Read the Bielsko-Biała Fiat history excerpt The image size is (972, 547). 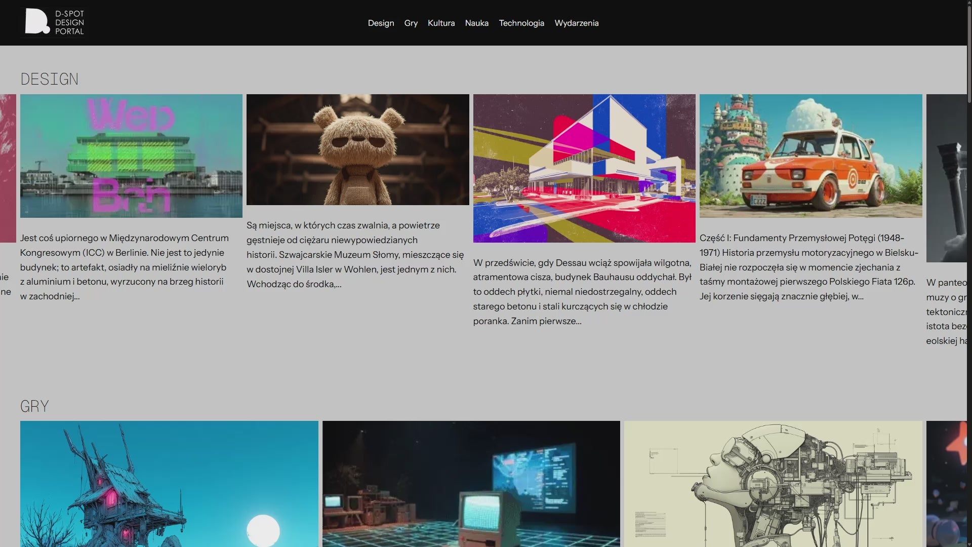coord(808,267)
